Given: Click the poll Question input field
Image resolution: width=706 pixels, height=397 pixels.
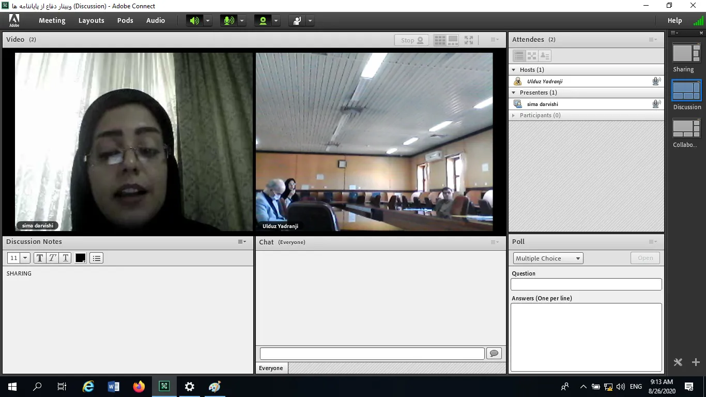Looking at the screenshot, I should click(x=586, y=284).
